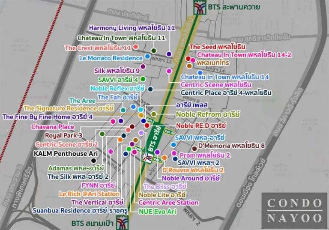This screenshot has width=329, height=230.
Task: Click the Chateau In Town พหลโยธิน 11 label
Action: click(121, 38)
